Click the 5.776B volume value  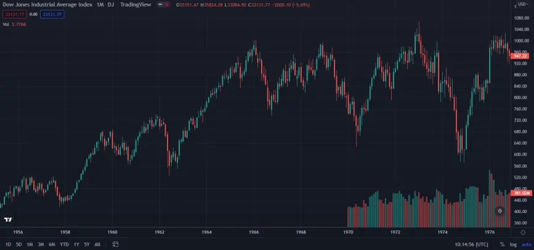(x=19, y=24)
